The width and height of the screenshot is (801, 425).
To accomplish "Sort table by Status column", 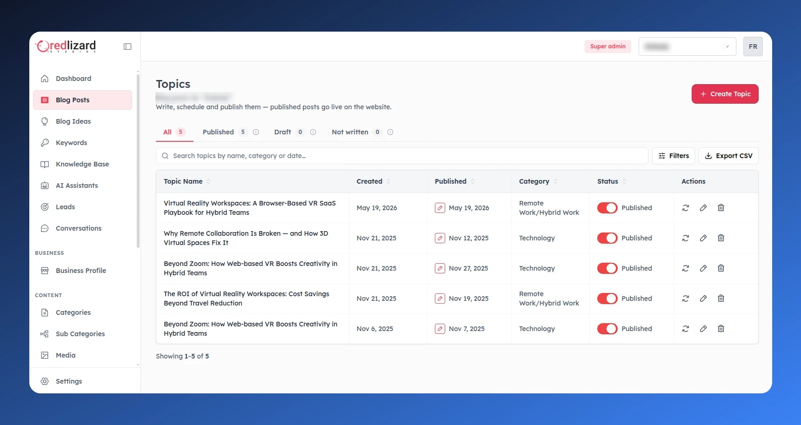I will pos(624,181).
